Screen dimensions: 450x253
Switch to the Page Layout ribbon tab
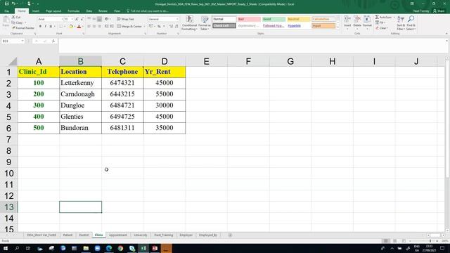click(x=53, y=11)
